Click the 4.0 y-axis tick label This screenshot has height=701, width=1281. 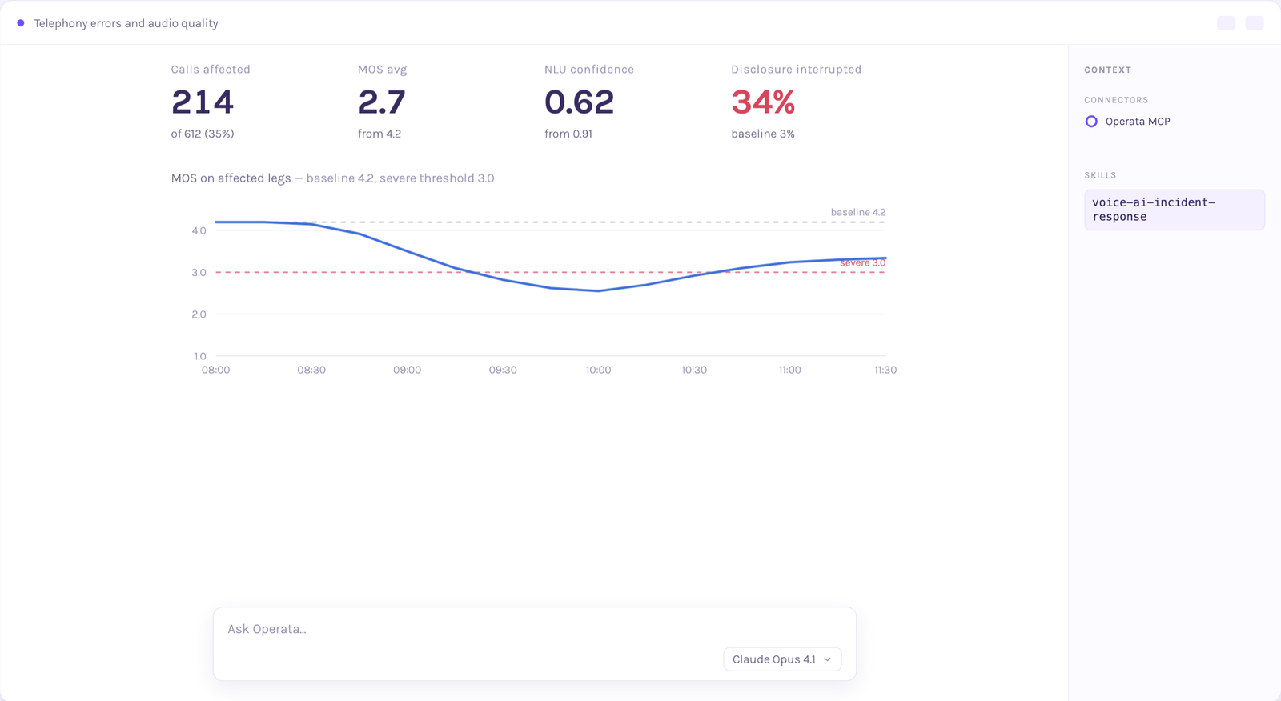click(x=199, y=230)
